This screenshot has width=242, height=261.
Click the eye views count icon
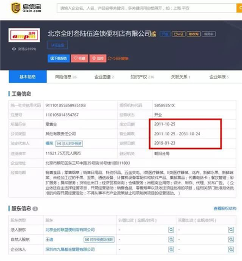tap(14, 49)
